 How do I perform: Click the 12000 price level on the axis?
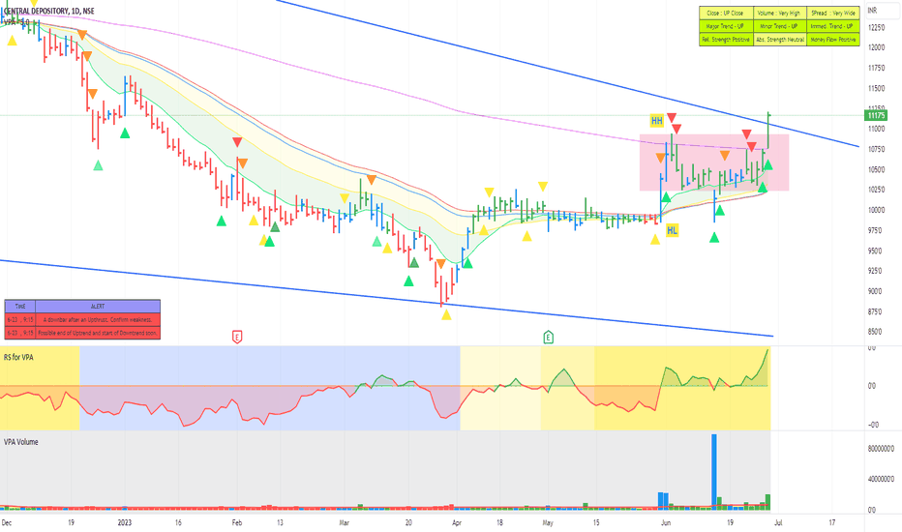click(x=876, y=47)
